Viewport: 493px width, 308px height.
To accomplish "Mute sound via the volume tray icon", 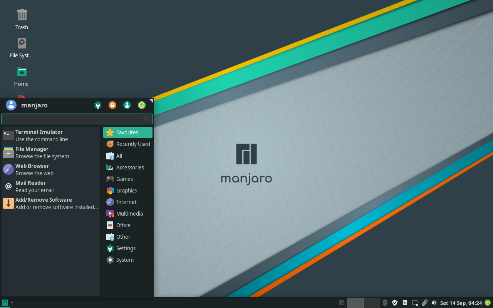I will [x=434, y=303].
